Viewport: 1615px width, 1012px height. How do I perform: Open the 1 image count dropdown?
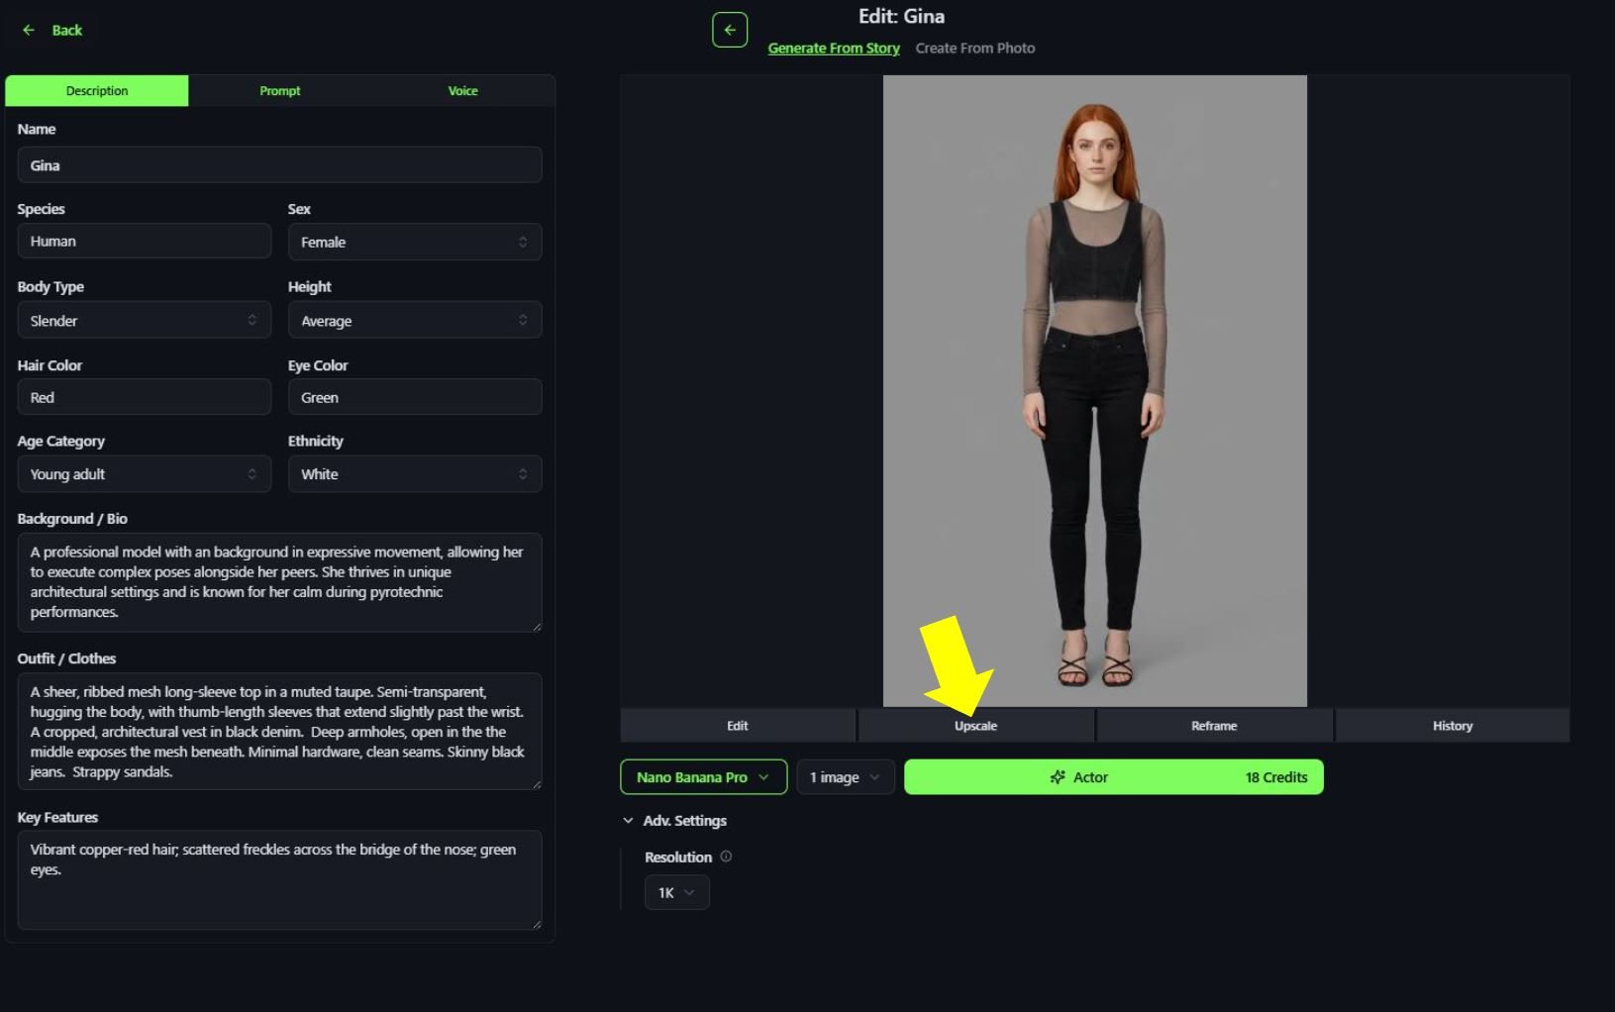(x=844, y=776)
